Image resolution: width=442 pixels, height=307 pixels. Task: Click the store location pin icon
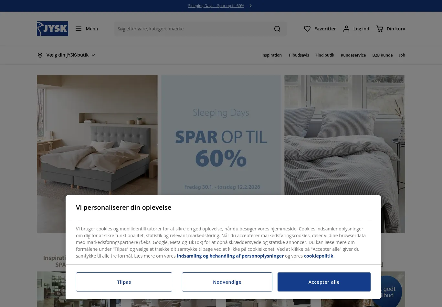click(x=40, y=55)
